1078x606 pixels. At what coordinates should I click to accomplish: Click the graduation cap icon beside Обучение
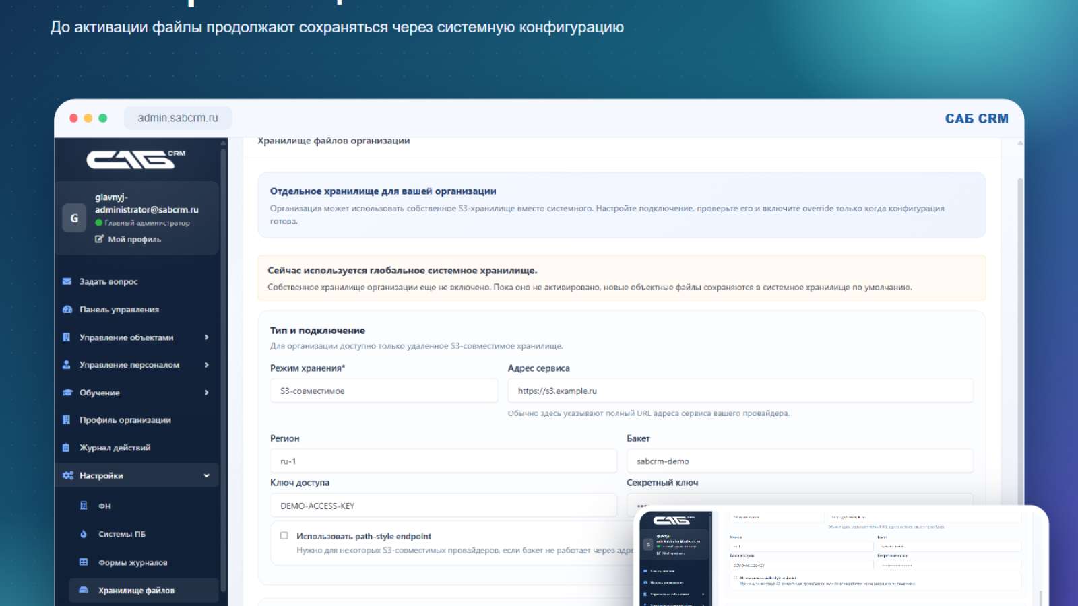click(67, 393)
